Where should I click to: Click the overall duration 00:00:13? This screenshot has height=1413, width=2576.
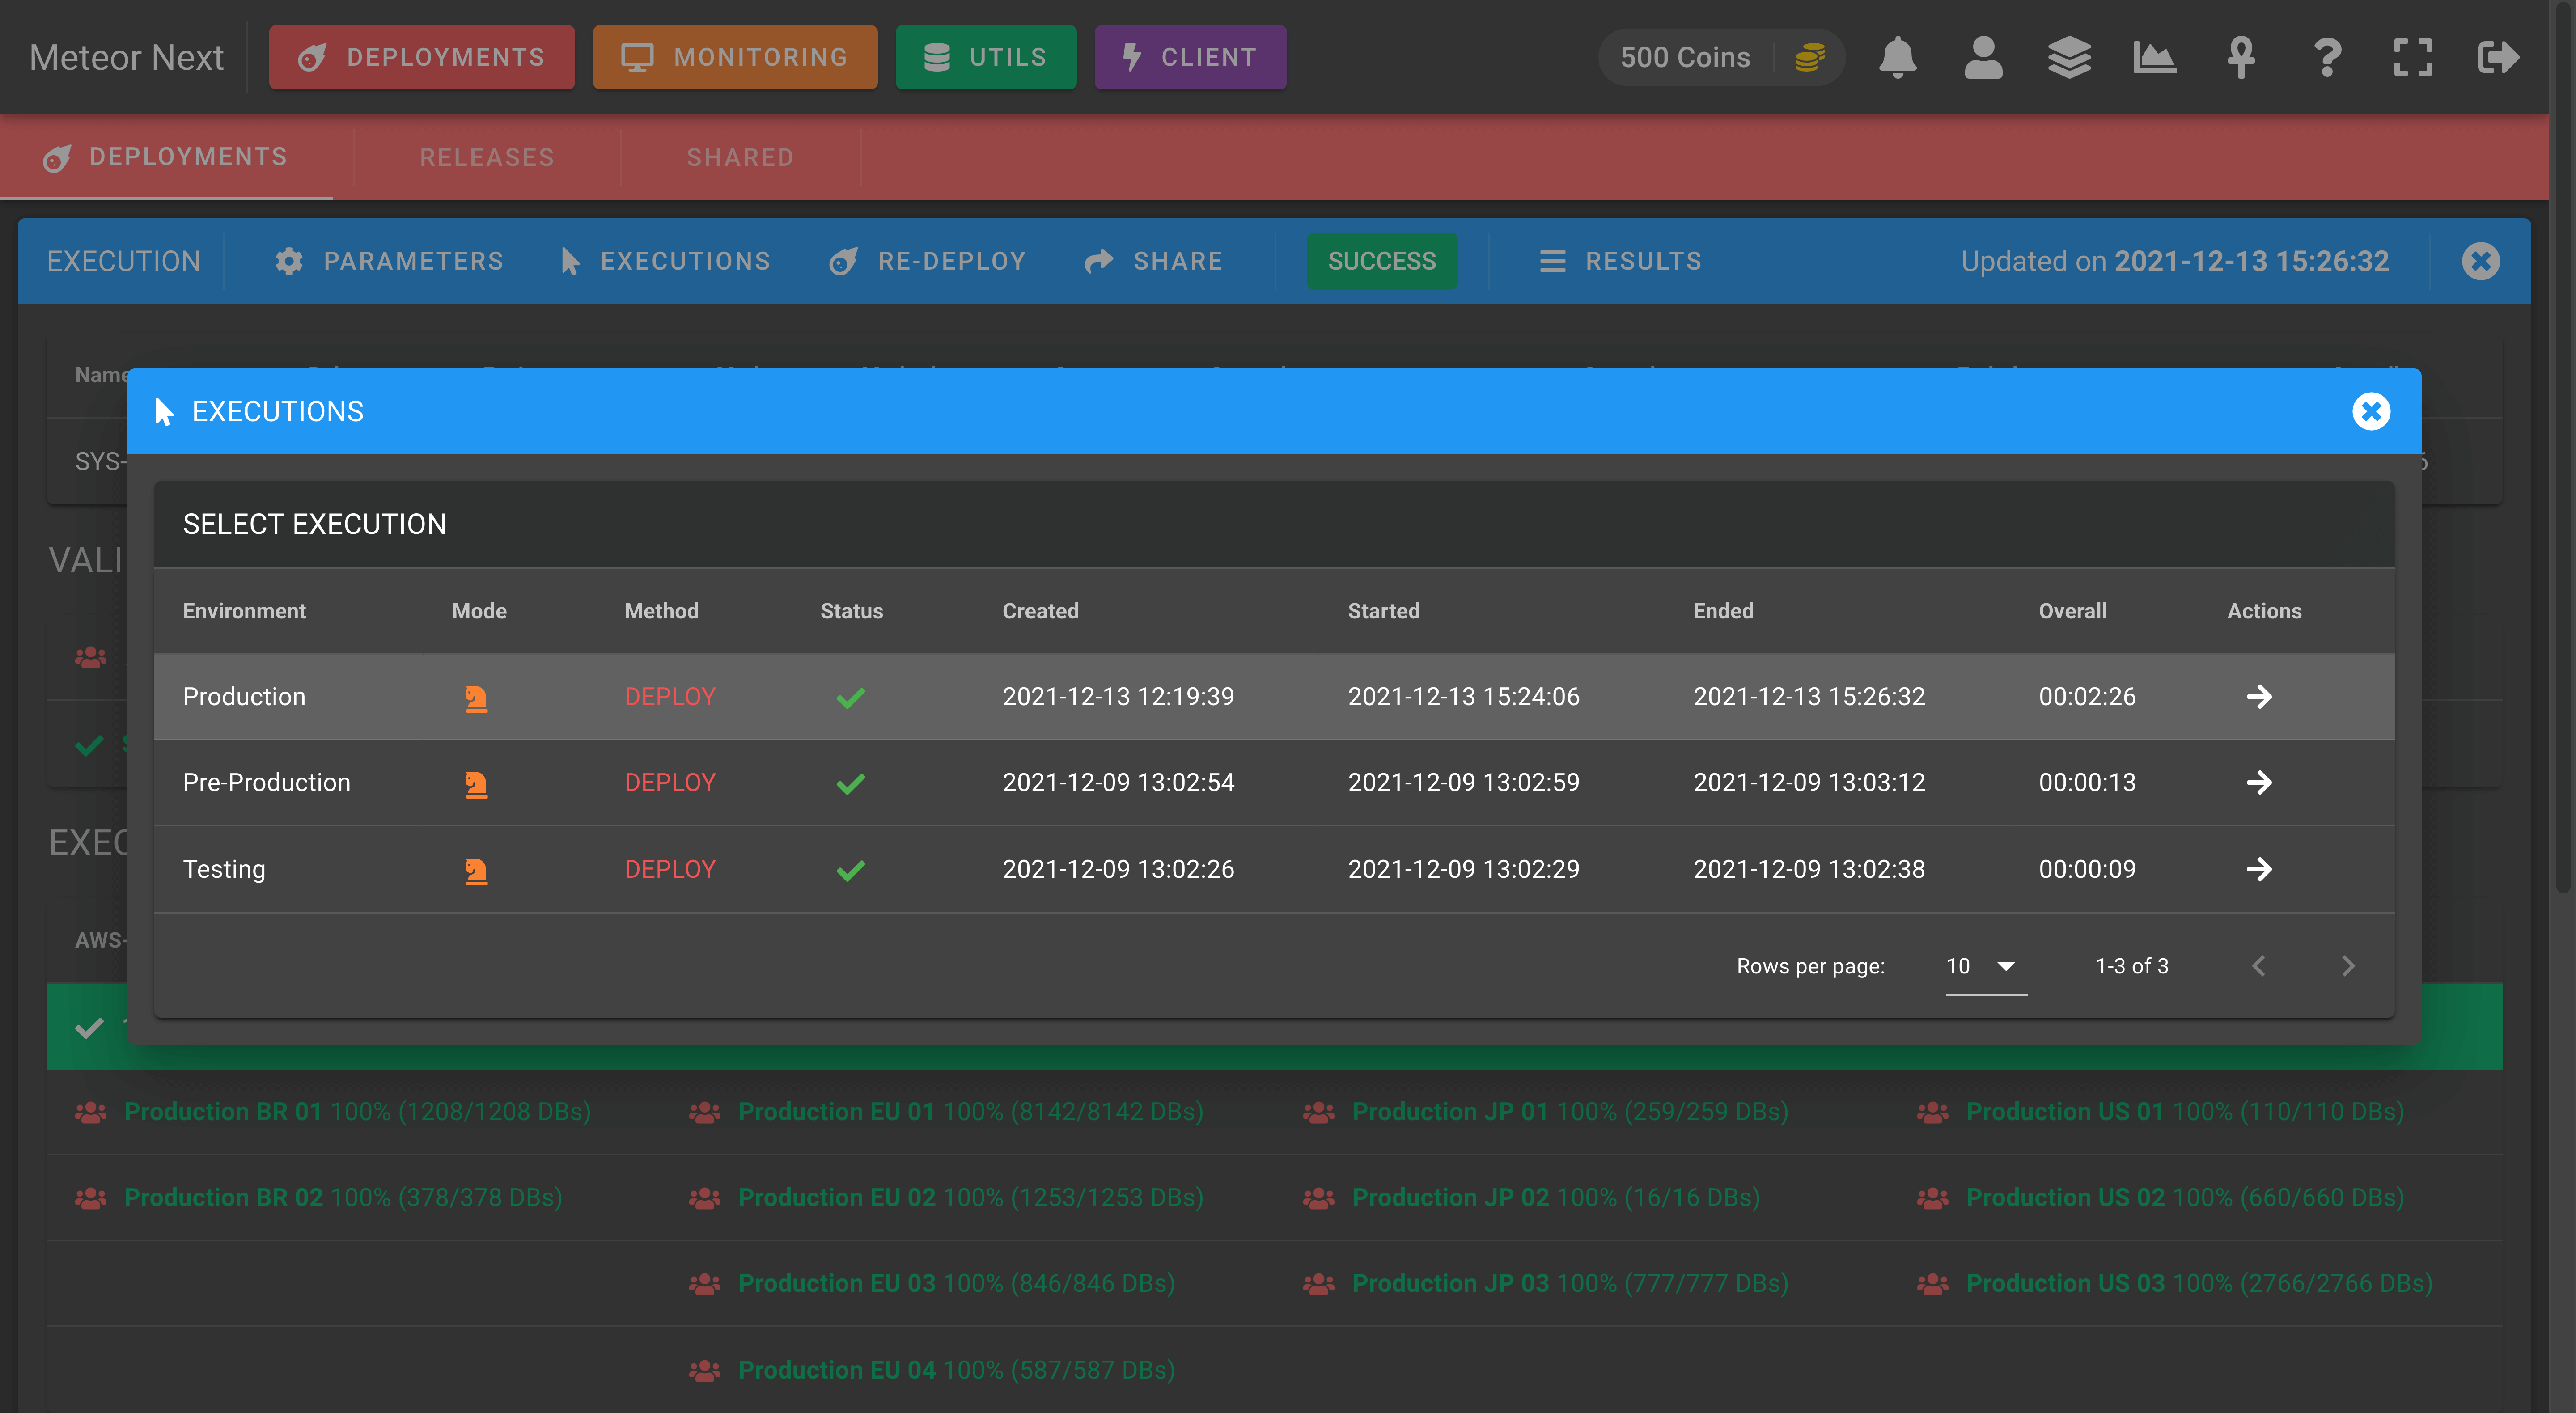(x=2087, y=782)
